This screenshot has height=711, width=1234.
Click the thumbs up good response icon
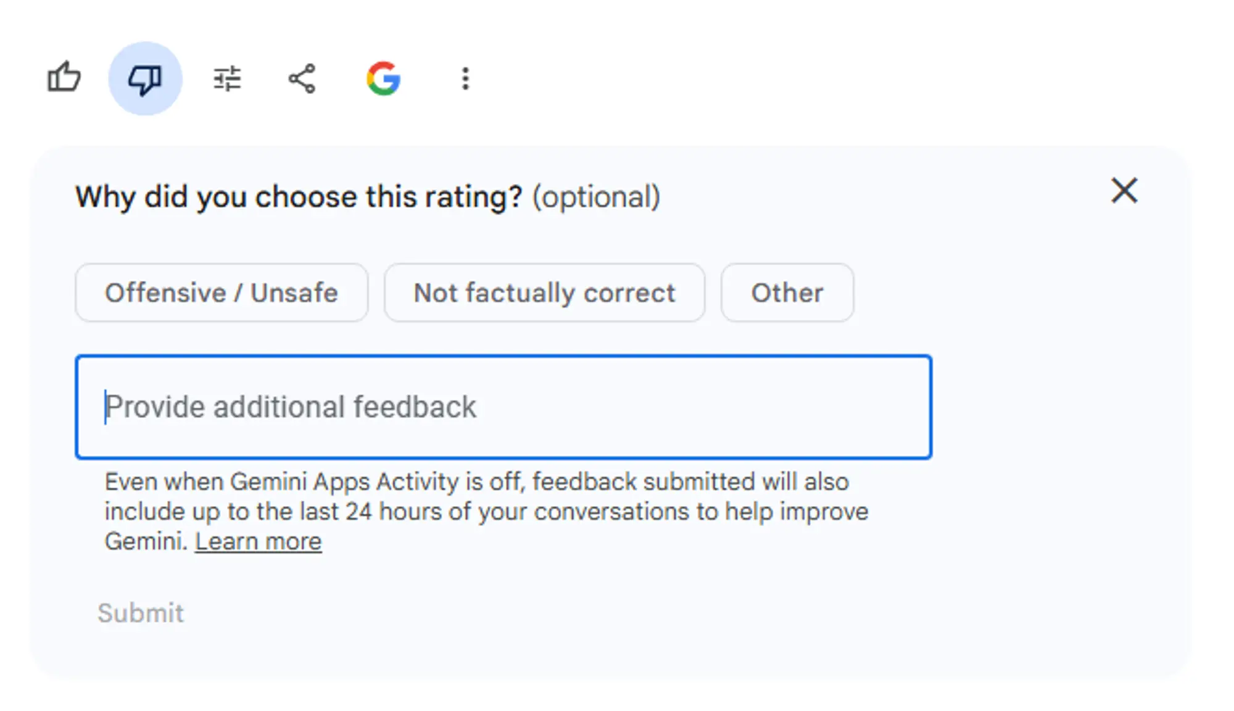64,78
